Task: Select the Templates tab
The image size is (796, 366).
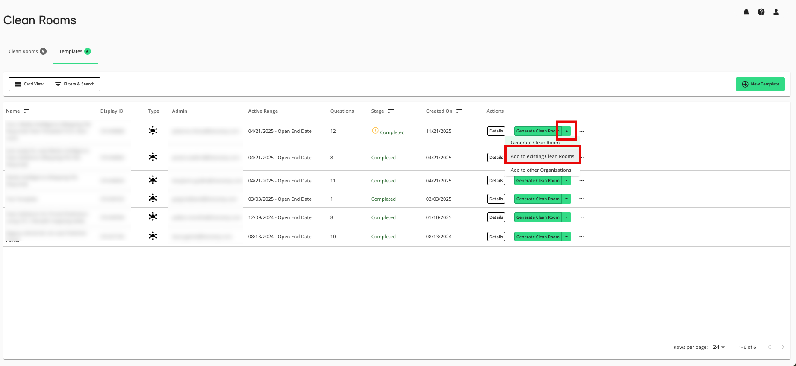Action: point(75,51)
